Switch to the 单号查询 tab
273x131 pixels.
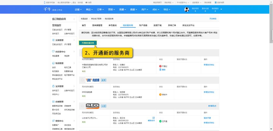pos(113,25)
